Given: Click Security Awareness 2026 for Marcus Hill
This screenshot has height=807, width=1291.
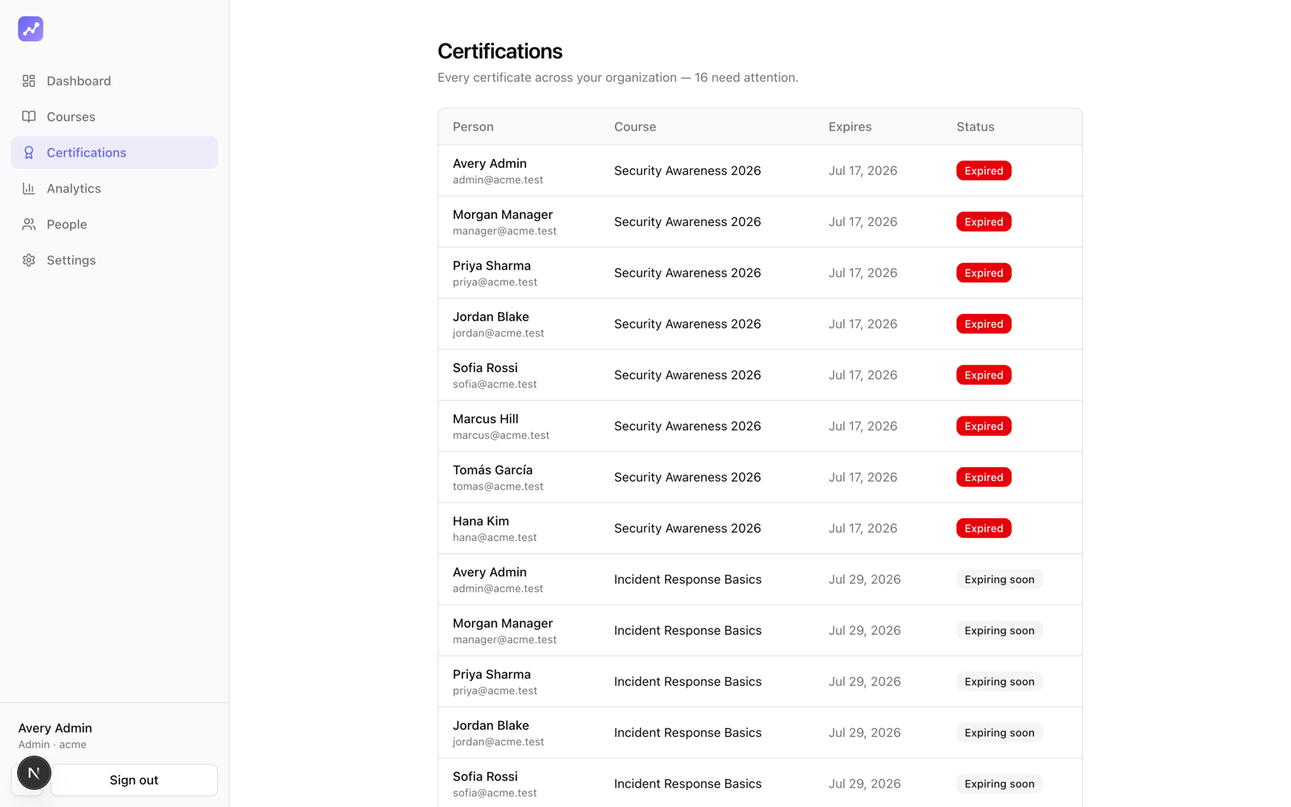Looking at the screenshot, I should point(687,426).
